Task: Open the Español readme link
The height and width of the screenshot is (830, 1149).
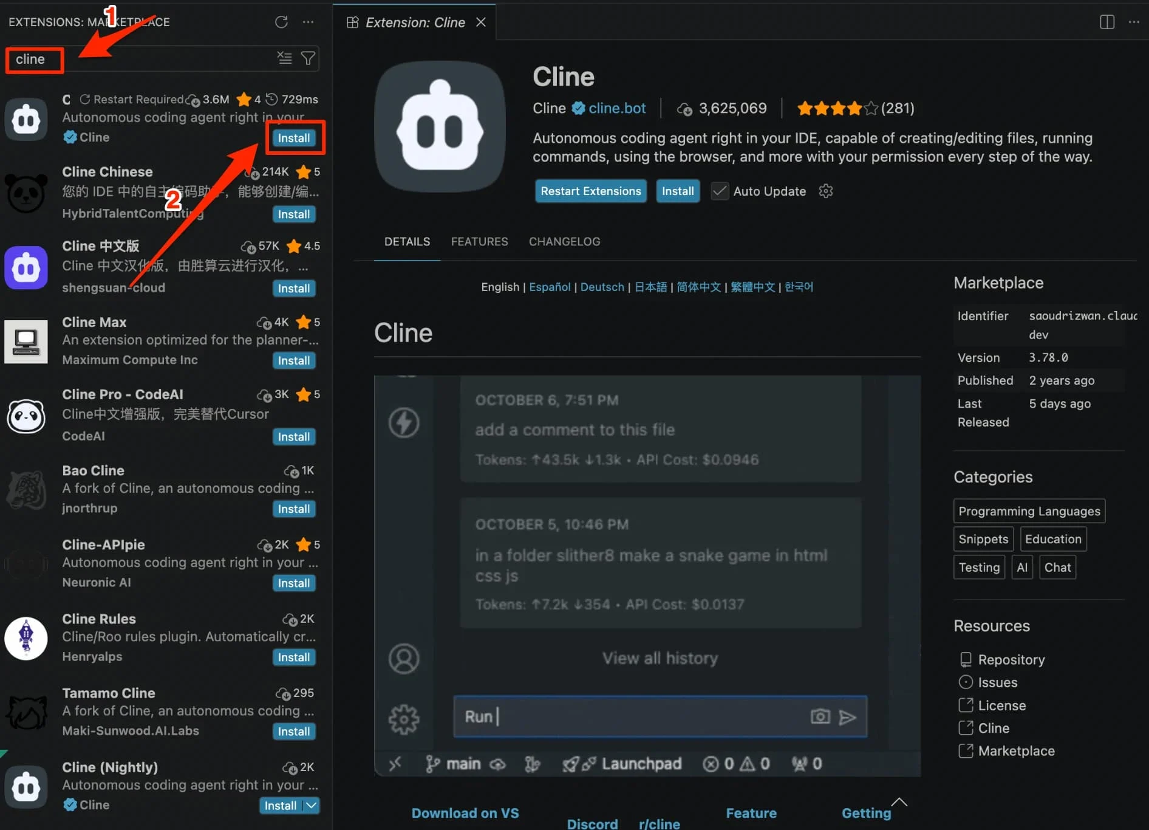Action: [550, 287]
